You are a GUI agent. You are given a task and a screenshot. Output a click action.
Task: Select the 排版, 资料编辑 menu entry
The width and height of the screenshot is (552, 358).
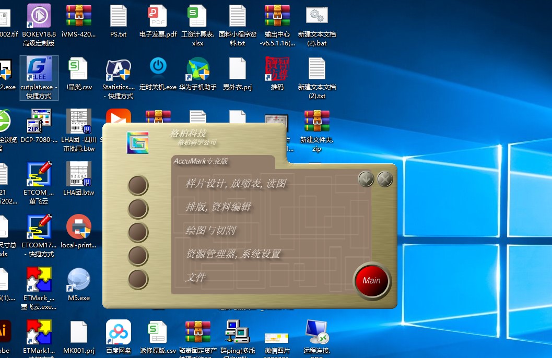coord(218,207)
